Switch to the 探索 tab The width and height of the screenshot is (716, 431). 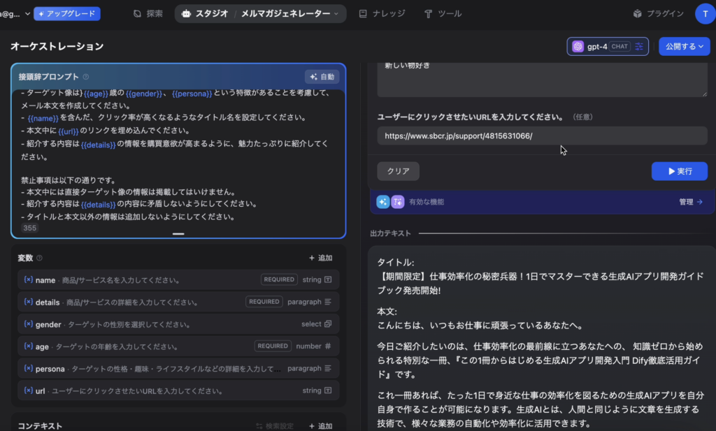click(x=148, y=13)
